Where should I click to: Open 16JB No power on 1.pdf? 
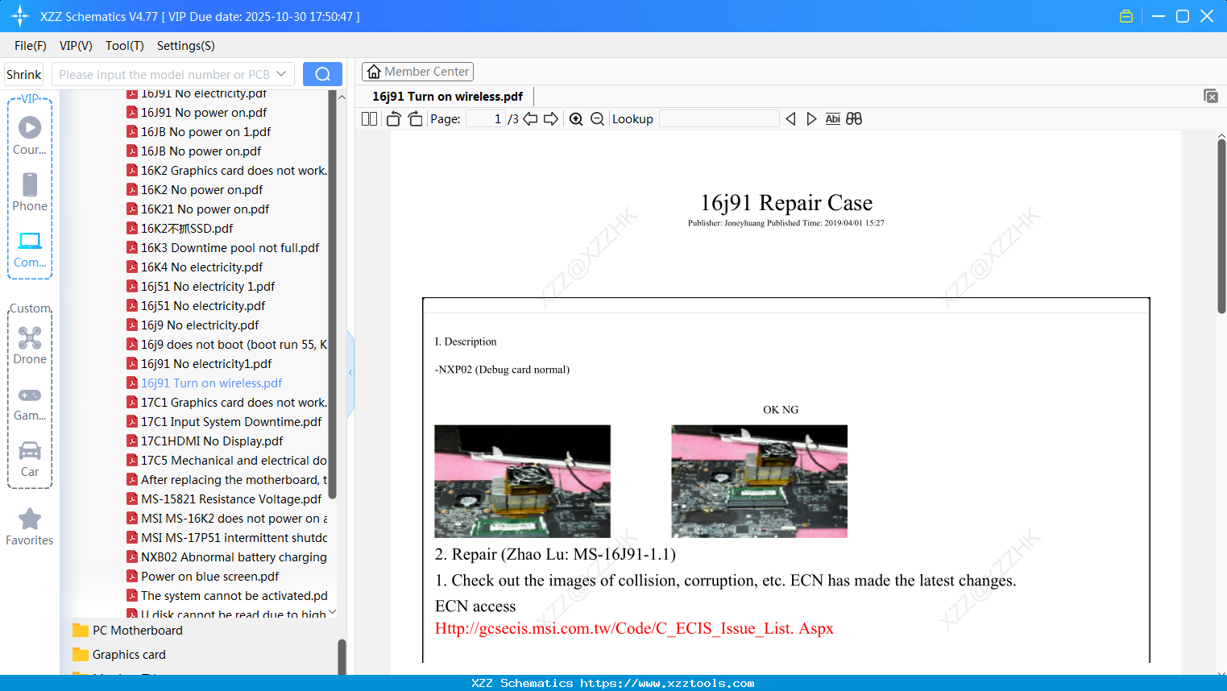tap(205, 132)
